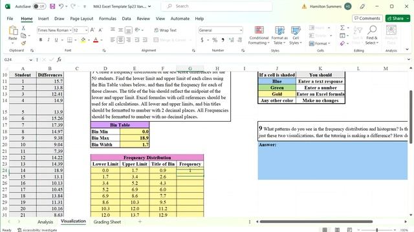Click the Percent Style icon
Image resolution: width=414 pixels, height=232 pixels.
coord(215,40)
